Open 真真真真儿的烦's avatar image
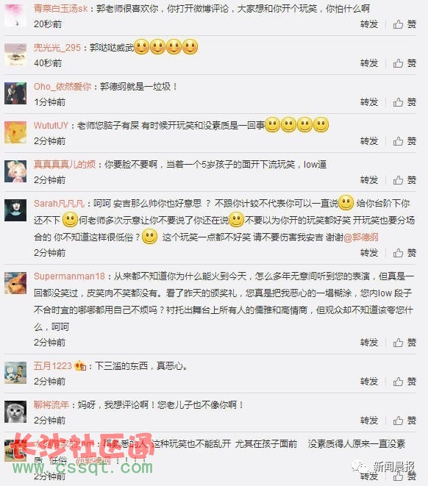Screen dimensions: 428x486 pos(15,171)
